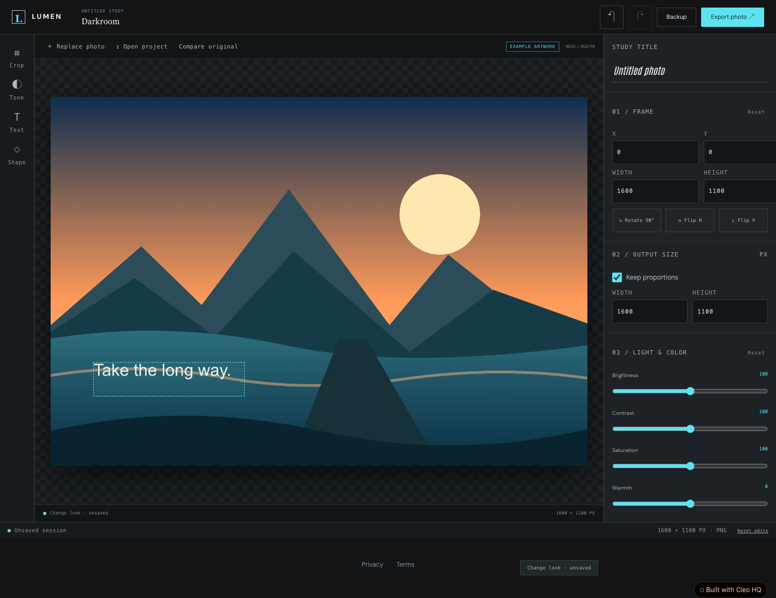
Task: Click the undo arrow button
Action: click(612, 17)
